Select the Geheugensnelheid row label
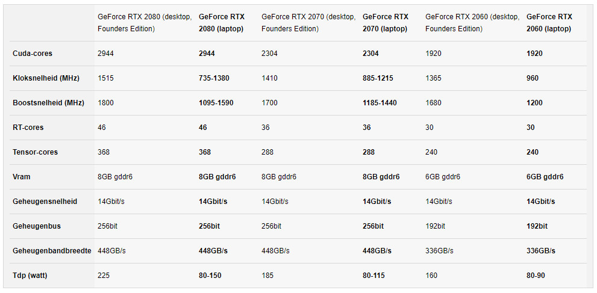 tap(45, 202)
